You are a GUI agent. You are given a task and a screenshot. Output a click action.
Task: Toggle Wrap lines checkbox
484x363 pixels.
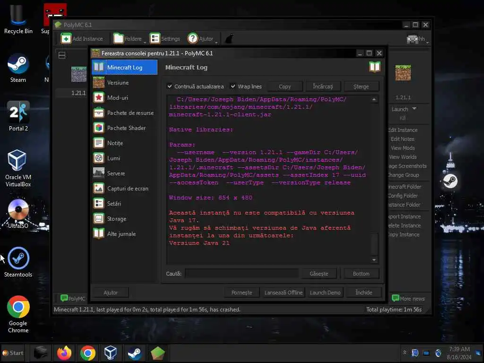(233, 86)
